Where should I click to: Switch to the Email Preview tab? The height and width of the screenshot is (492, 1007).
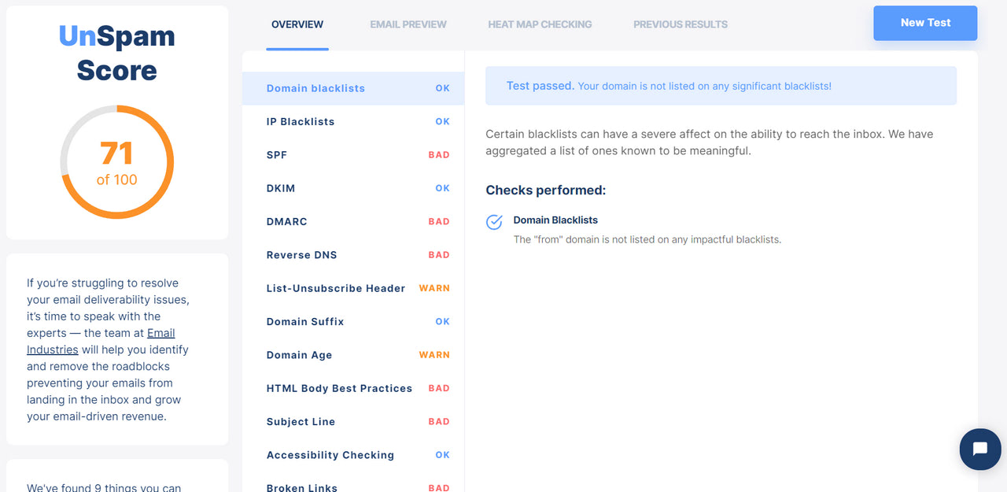click(408, 24)
